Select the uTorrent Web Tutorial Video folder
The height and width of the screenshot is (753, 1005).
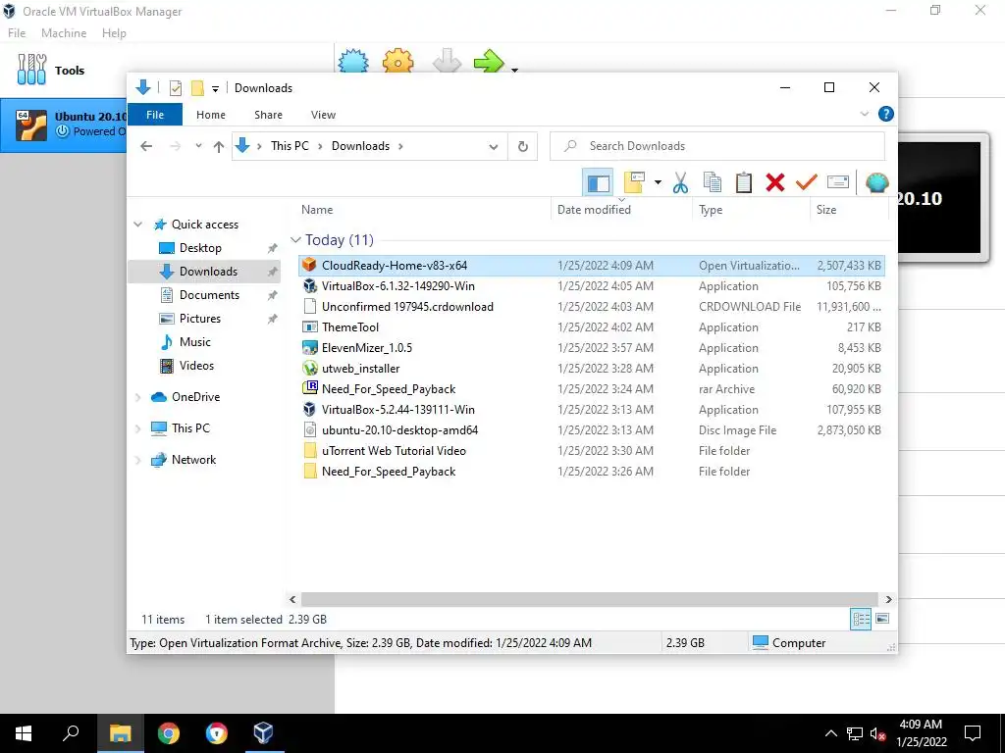(591, 450)
